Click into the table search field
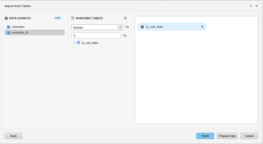263x144 pixels. 98,36
